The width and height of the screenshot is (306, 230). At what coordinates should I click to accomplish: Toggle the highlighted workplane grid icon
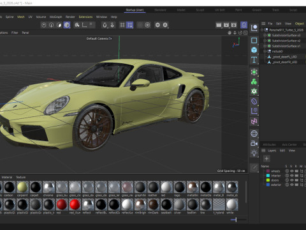(x=129, y=25)
